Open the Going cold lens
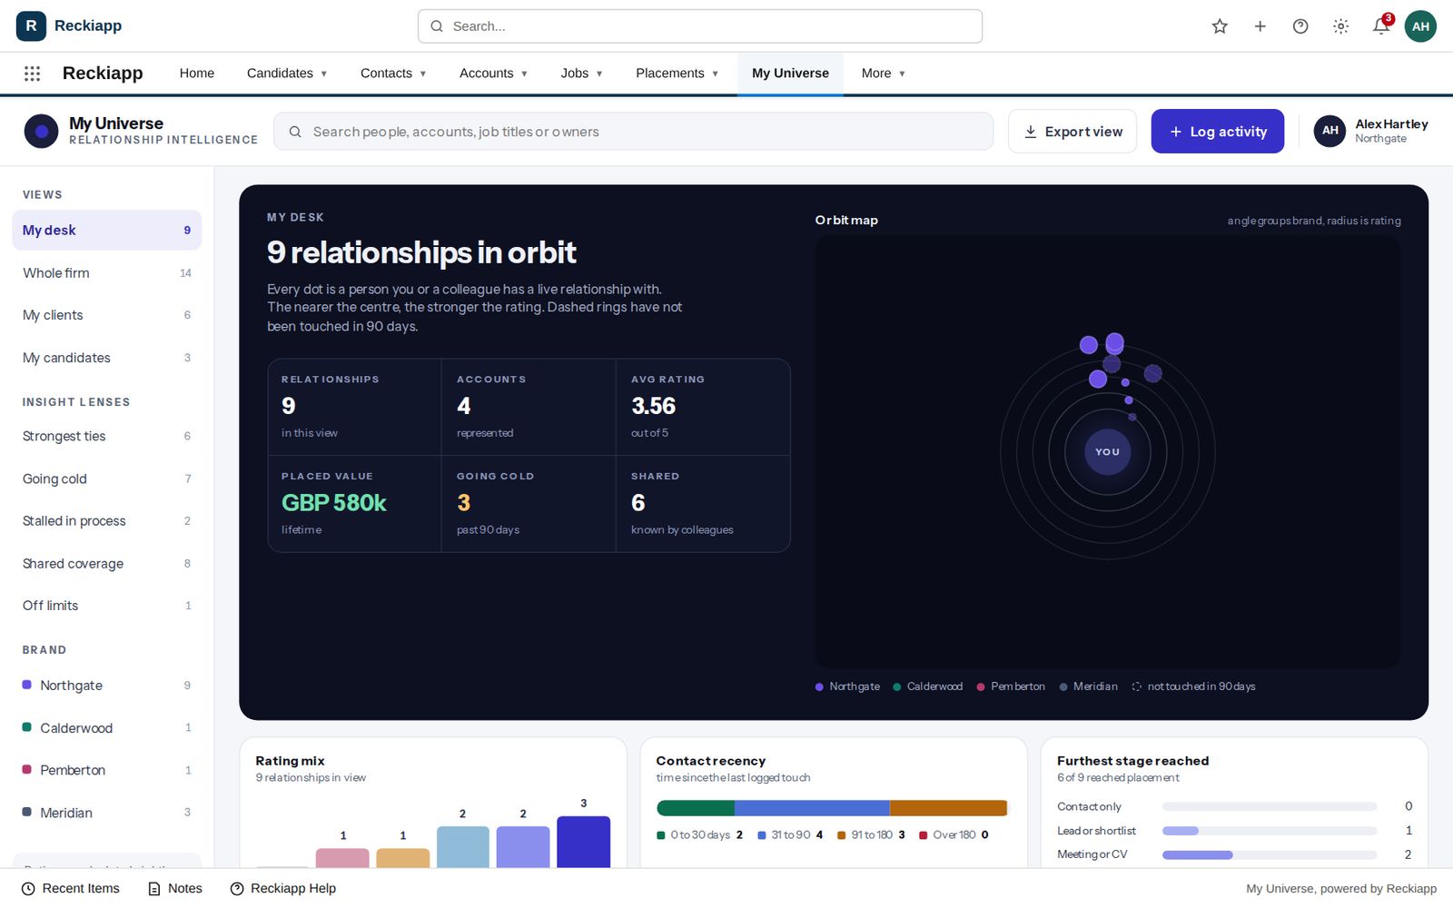This screenshot has height=908, width=1453. click(107, 479)
